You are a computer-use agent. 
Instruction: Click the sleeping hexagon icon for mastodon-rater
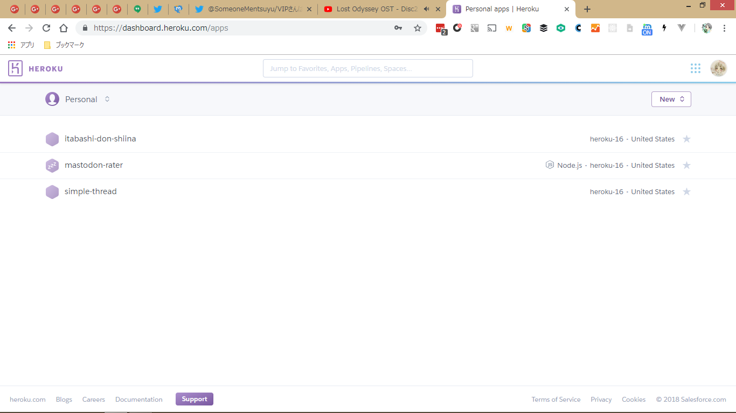pos(52,166)
